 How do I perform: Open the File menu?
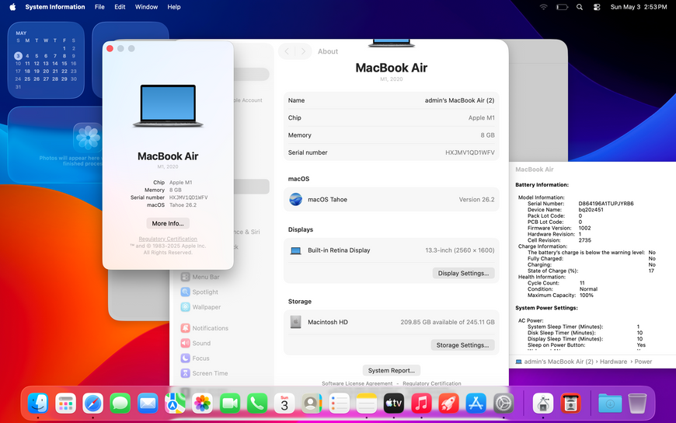tap(99, 7)
